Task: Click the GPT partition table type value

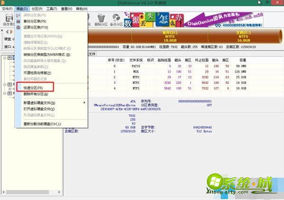Action: click(209, 105)
